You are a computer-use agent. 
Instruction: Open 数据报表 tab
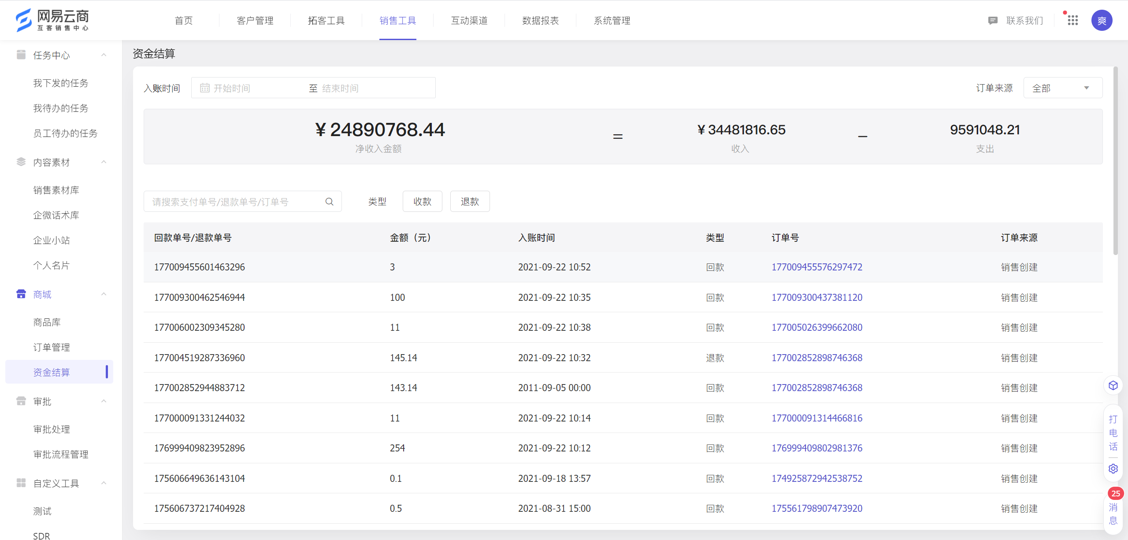pyautogui.click(x=541, y=21)
